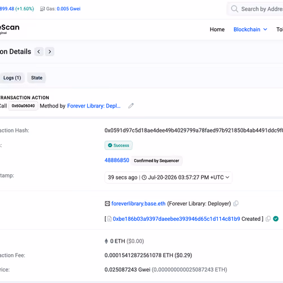Image resolution: width=283 pixels, height=283 pixels.
Task: Click Confirmed by Sequencer badge
Action: point(156,161)
